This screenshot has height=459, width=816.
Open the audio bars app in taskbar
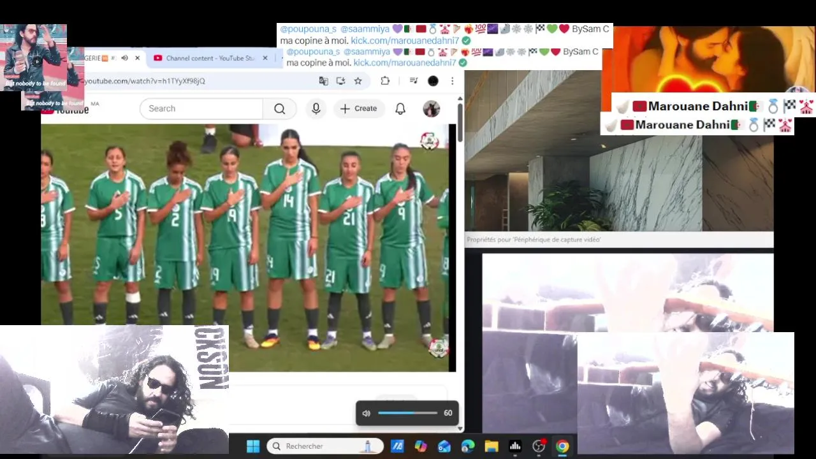click(515, 446)
